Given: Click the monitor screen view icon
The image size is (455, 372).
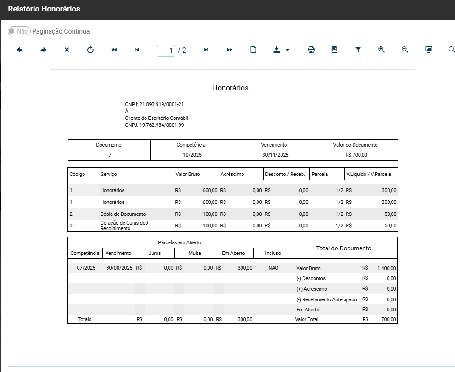Looking at the screenshot, I should tap(428, 50).
